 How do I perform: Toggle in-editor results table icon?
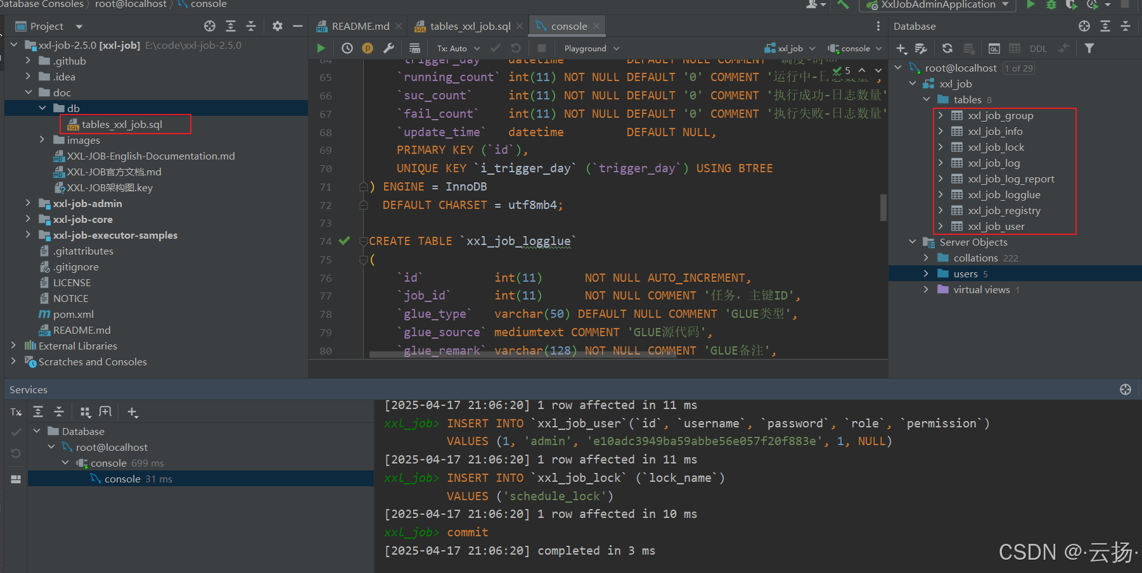coord(414,48)
